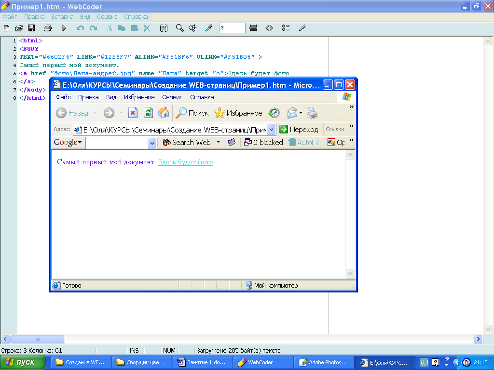
Task: Click the Переход go button
Action: coord(299,129)
